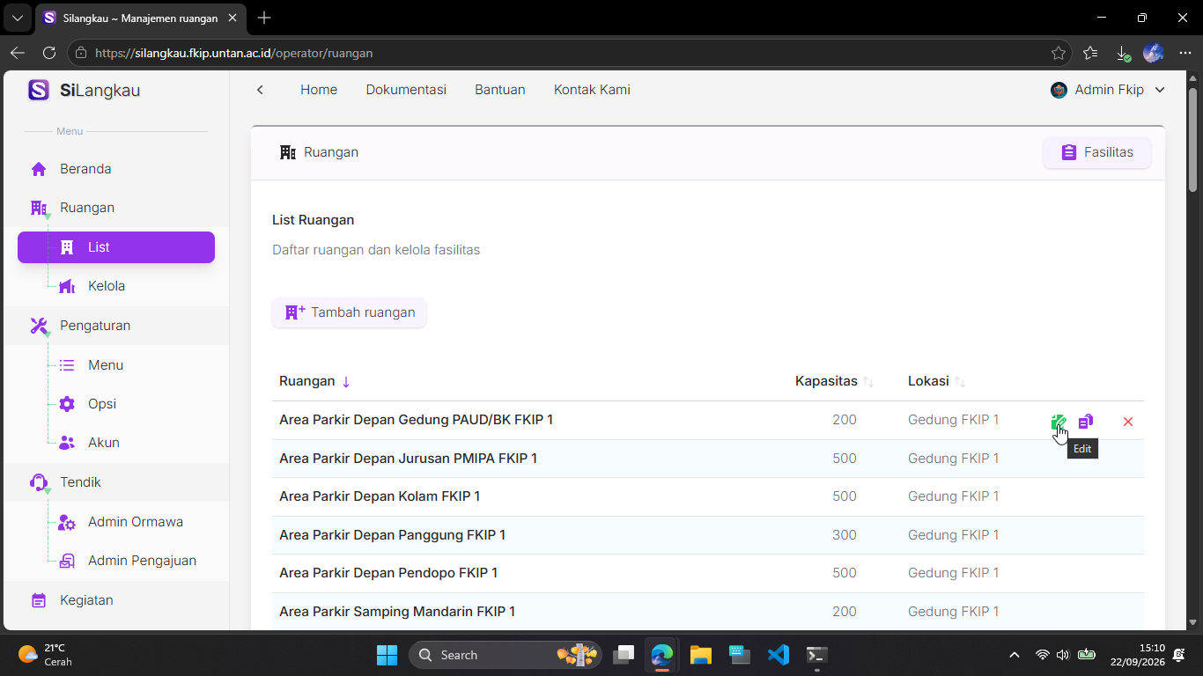Click the purple copy icon in the first row
Viewport: 1203px width, 676px height.
click(1086, 422)
